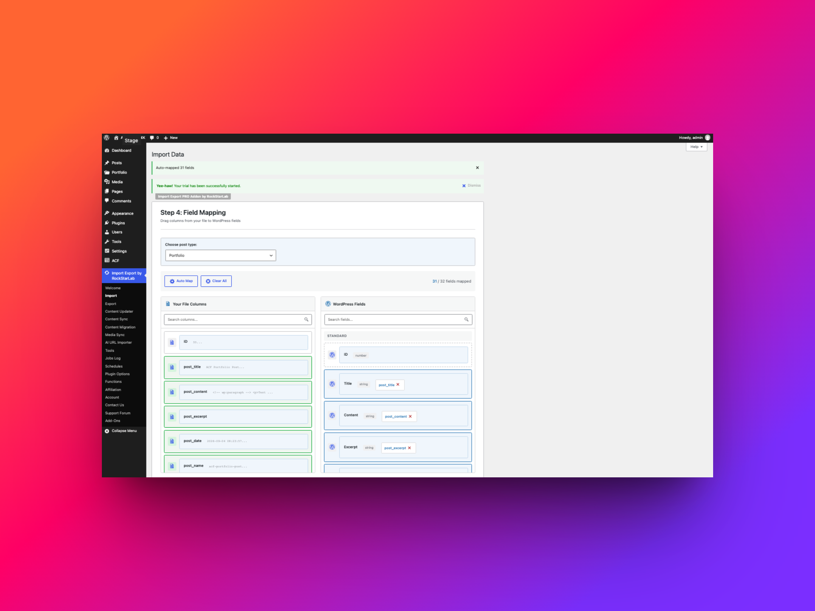
Task: Click the Clear All button
Action: coord(216,281)
